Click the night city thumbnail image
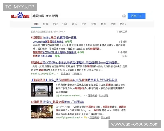This screenshot has height=131, width=164. 42,112
